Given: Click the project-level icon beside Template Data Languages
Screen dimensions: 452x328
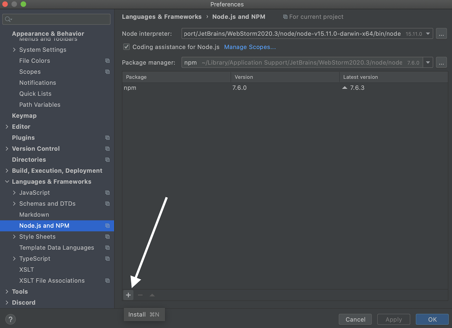Looking at the screenshot, I should coord(107,248).
